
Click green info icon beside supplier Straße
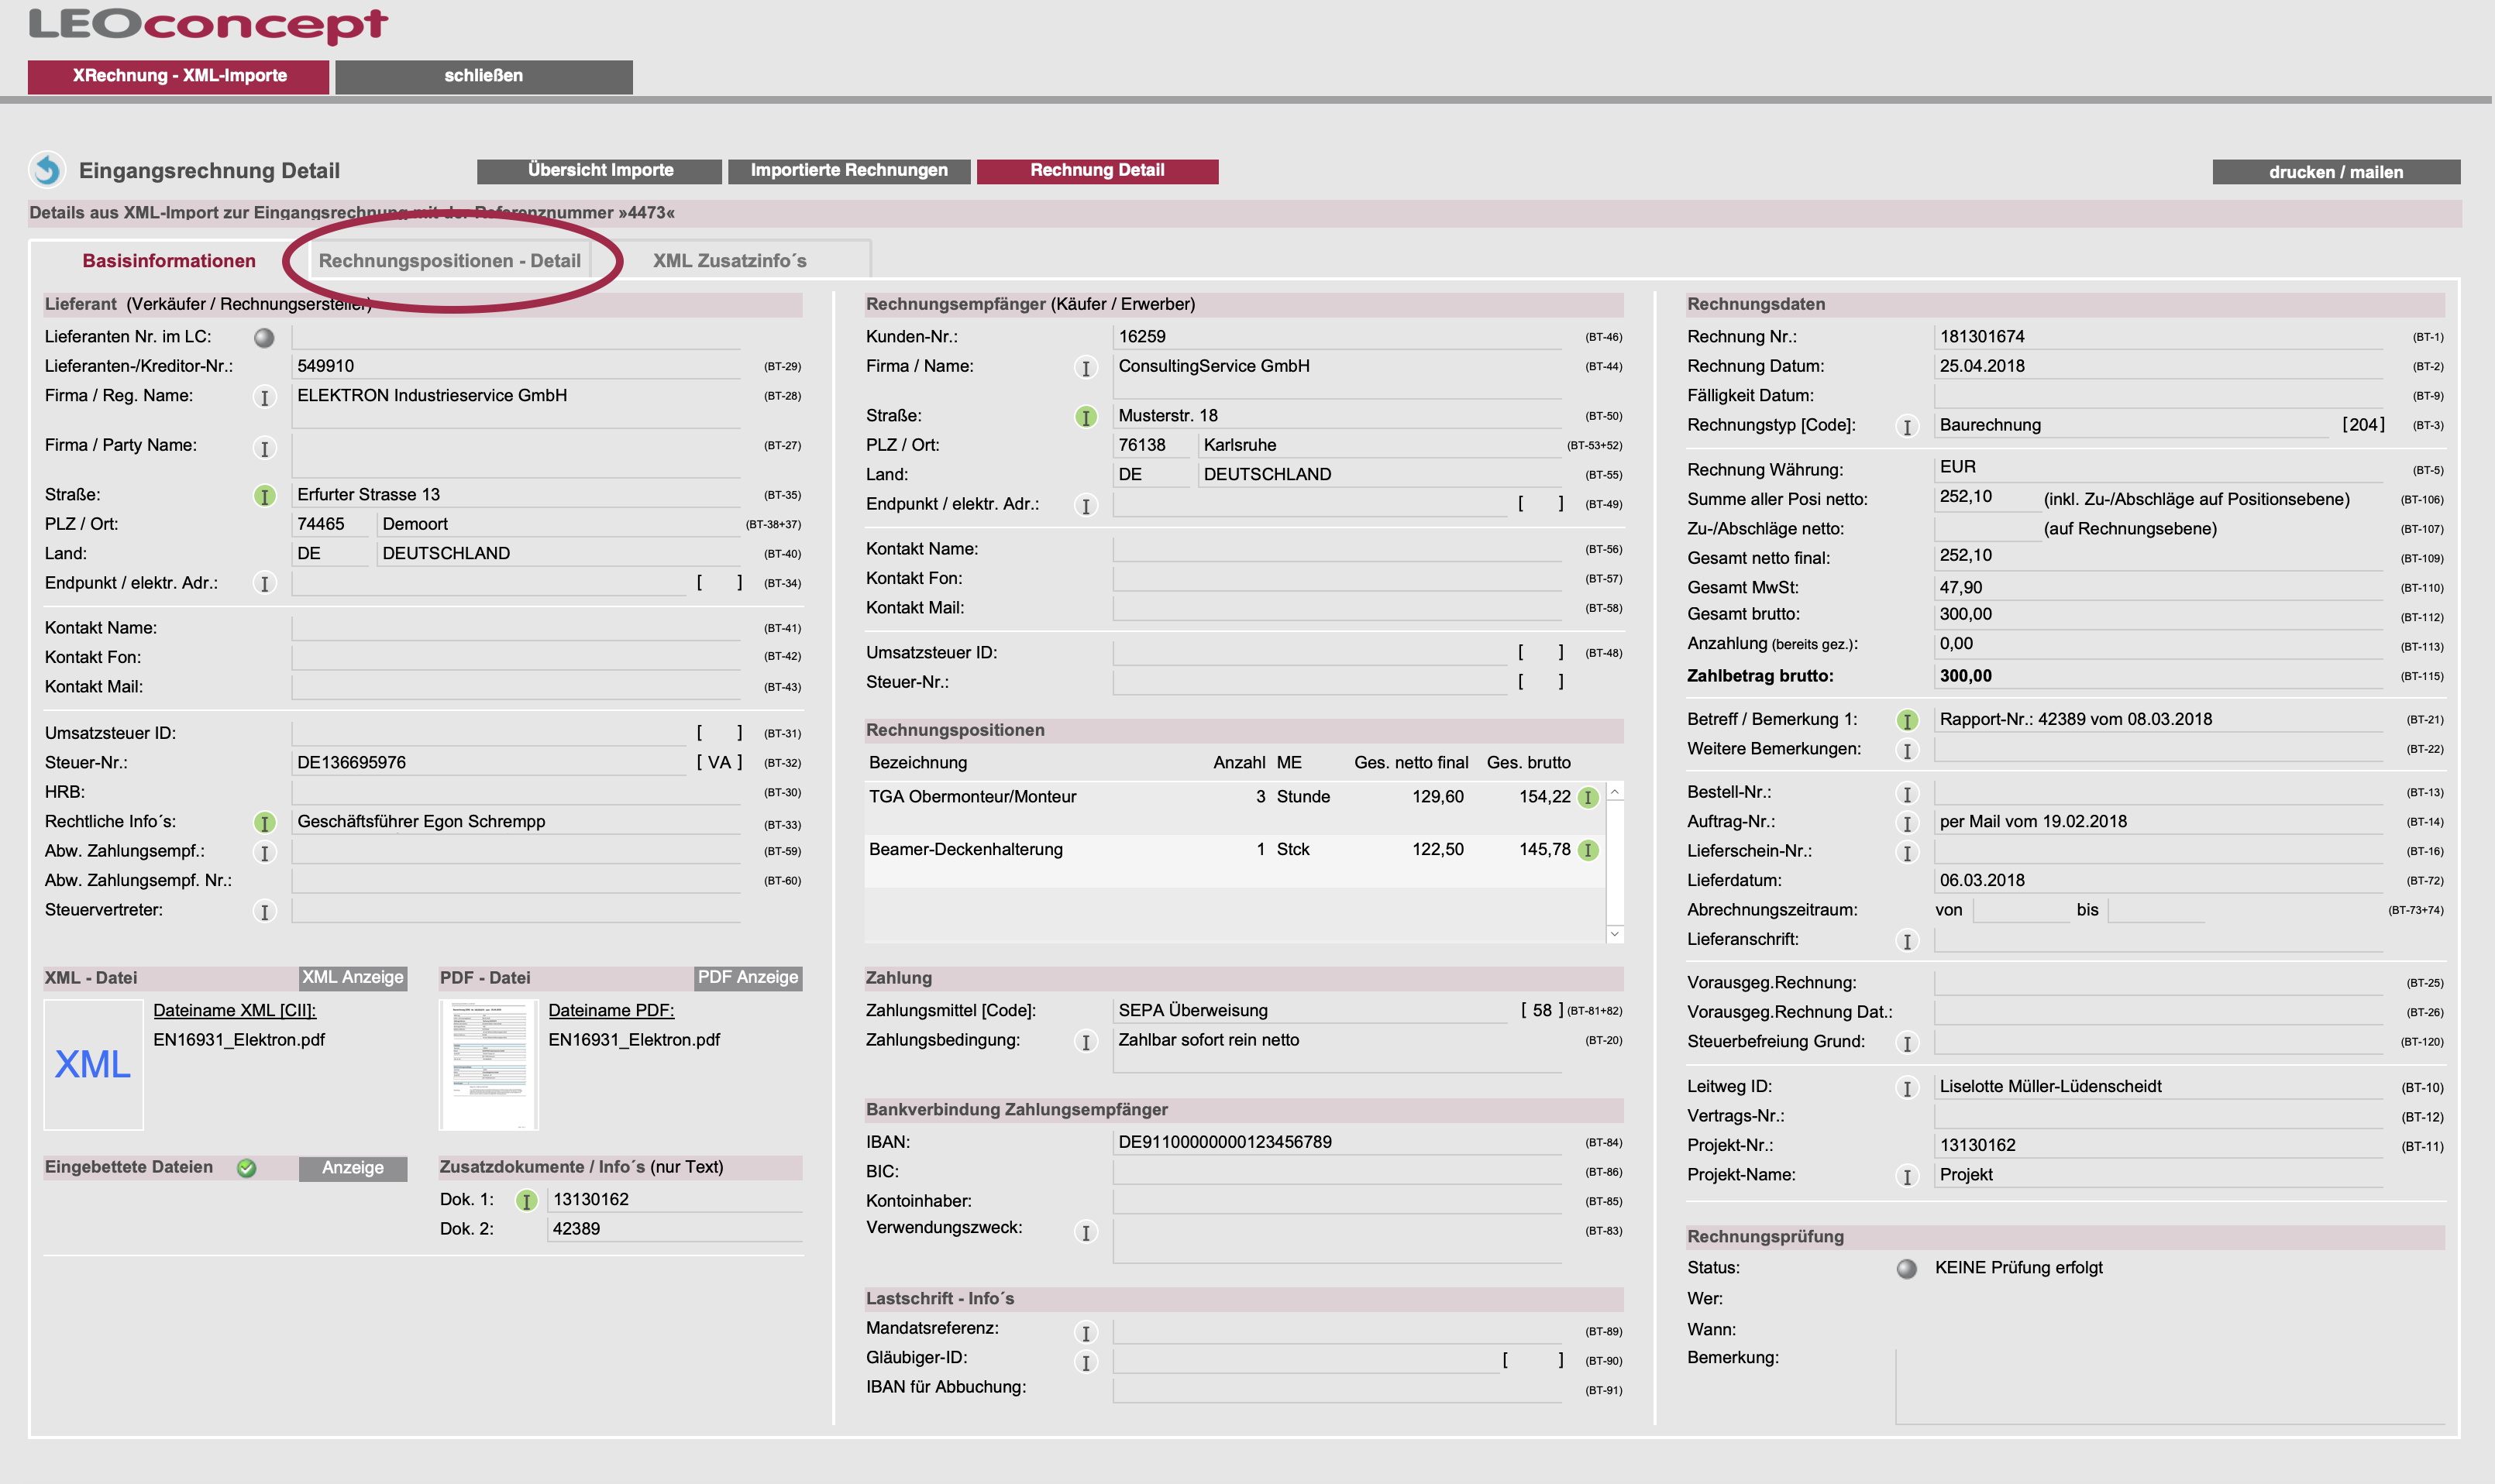tap(264, 495)
